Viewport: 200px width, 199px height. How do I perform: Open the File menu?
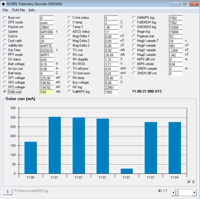tap(5, 10)
